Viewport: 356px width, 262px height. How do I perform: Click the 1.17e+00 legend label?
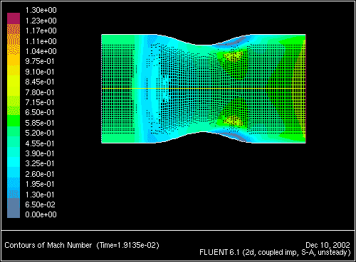coord(41,31)
